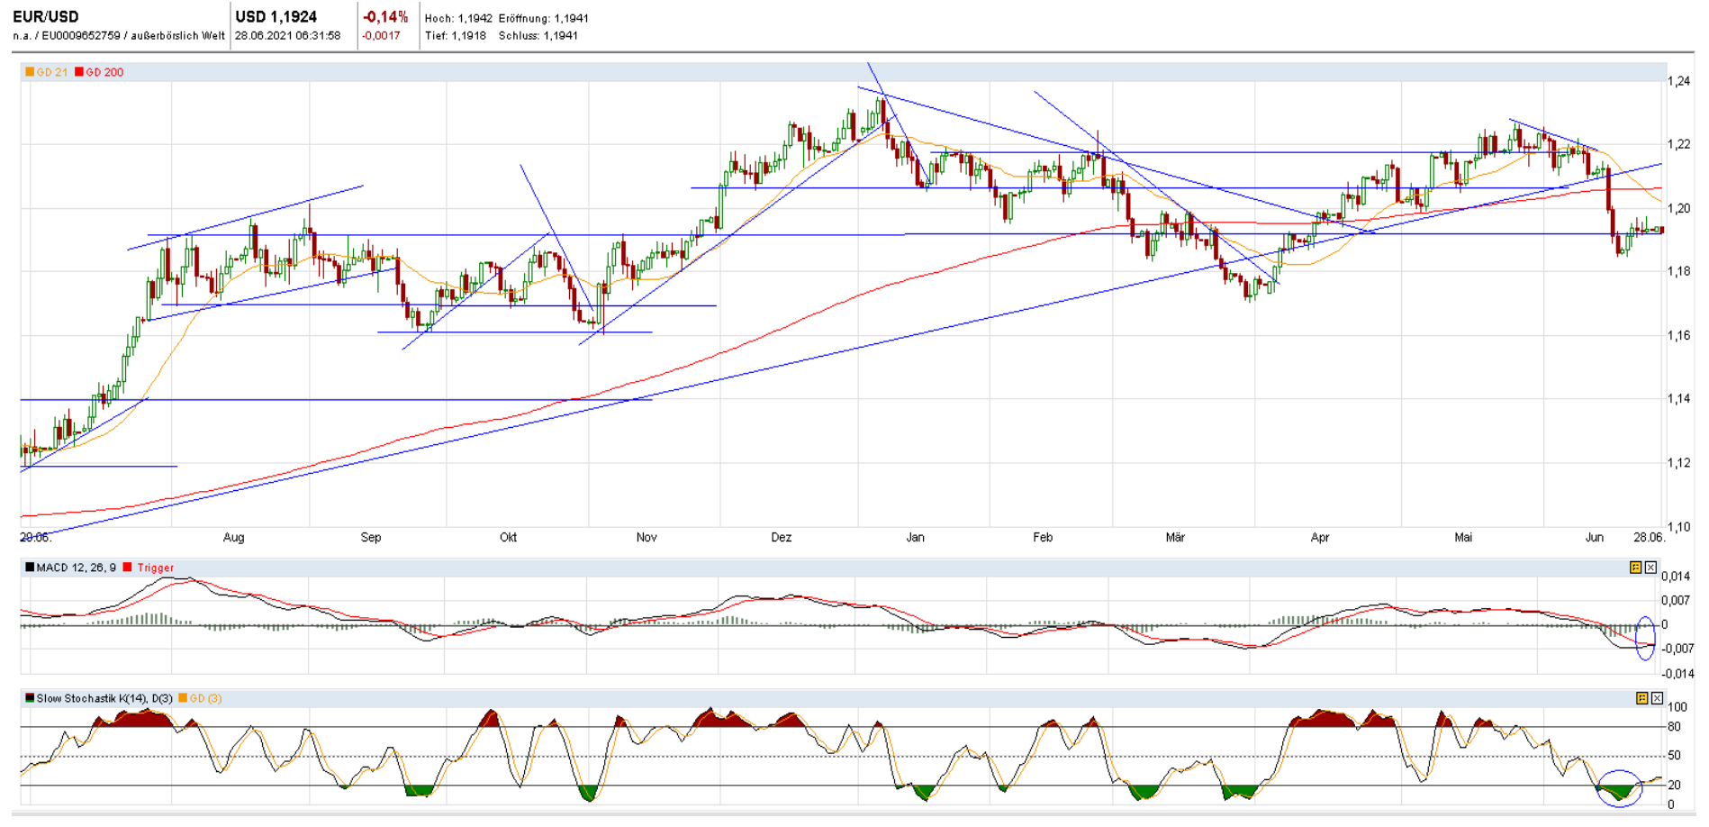Screen dimensions: 1709x827
Task: Click the 1,24 price axis label
Action: [x=1678, y=82]
